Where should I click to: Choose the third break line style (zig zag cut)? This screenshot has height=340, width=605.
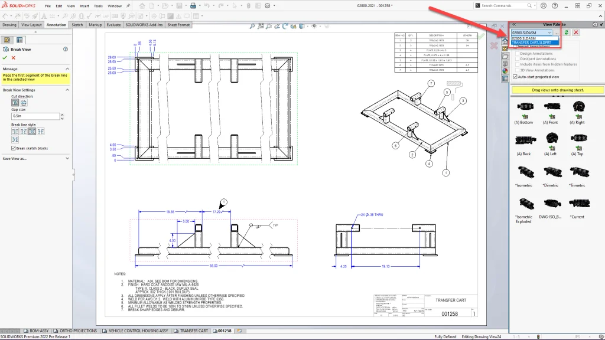[x=32, y=132]
